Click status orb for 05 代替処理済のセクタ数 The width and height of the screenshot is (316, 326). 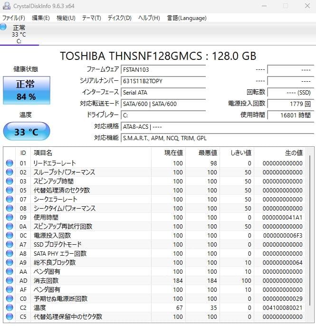click(10, 190)
